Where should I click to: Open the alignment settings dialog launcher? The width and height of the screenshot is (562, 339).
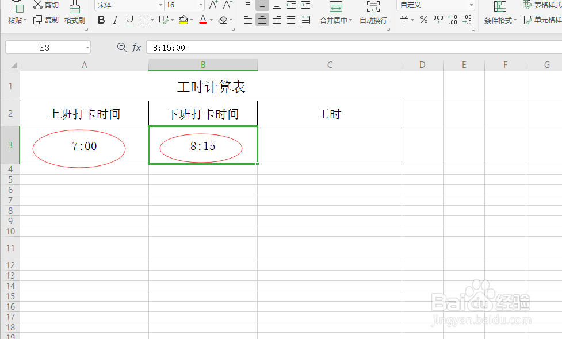388,30
